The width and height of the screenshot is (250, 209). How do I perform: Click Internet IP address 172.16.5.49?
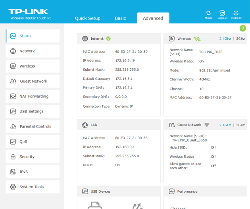[x=125, y=61]
